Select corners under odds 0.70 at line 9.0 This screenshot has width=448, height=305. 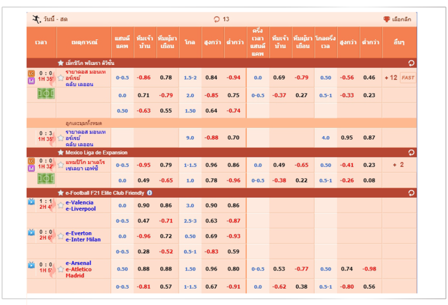pyautogui.click(x=234, y=137)
